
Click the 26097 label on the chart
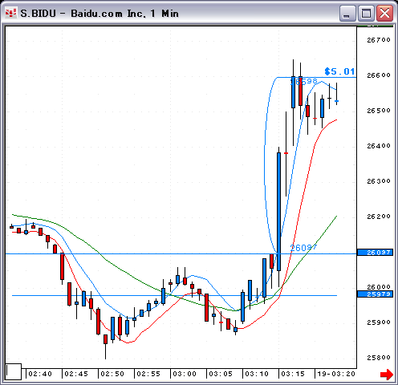303,248
